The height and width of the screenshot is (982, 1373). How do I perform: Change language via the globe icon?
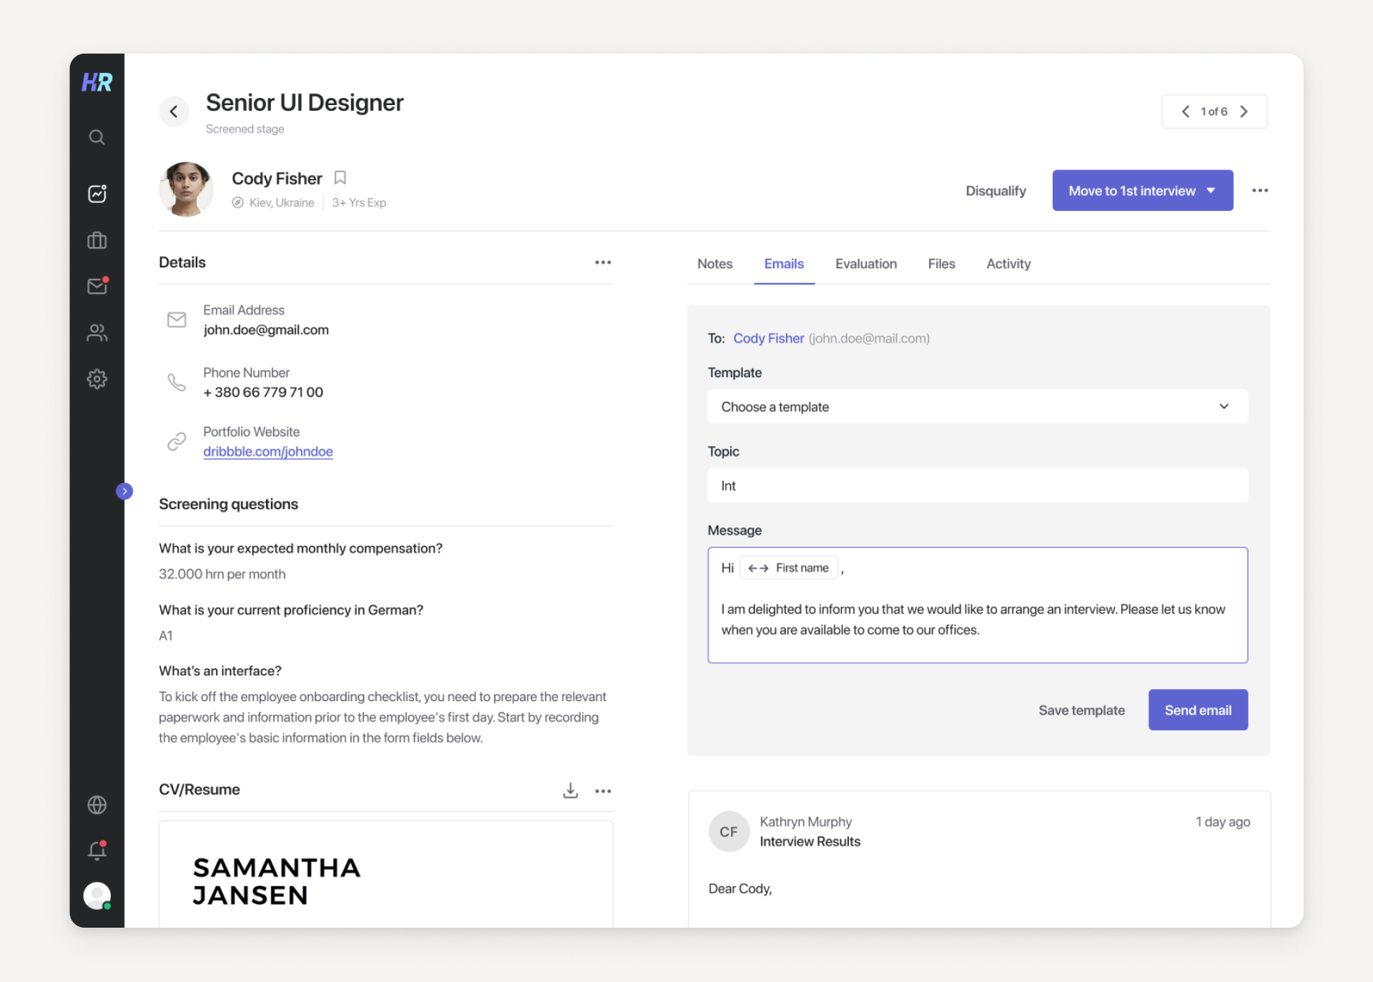97,805
